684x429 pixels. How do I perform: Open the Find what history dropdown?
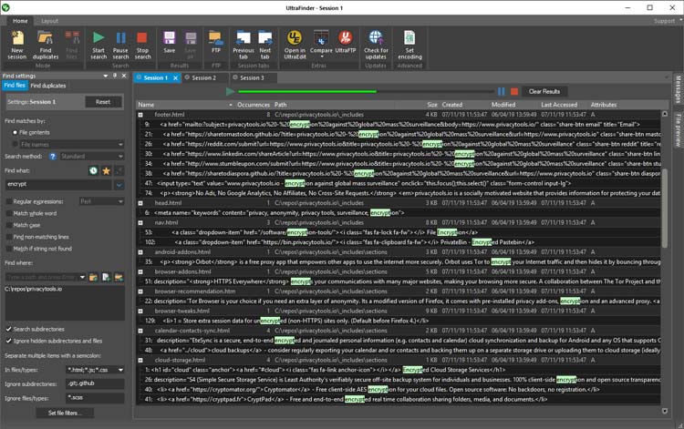(x=119, y=185)
